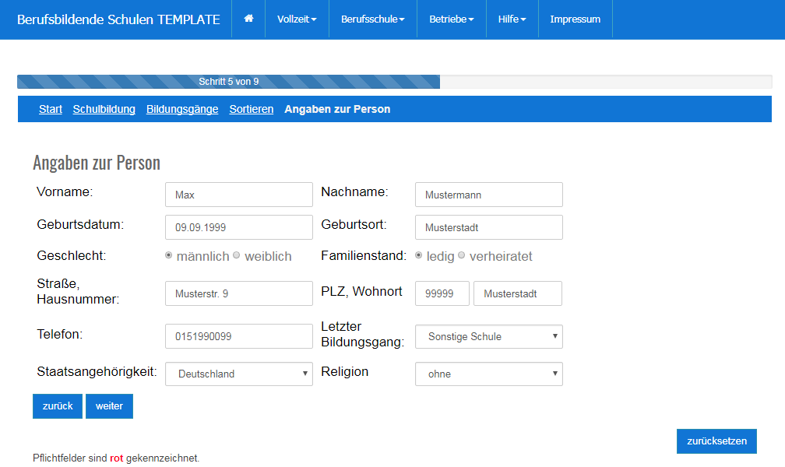Viewport: 785px width, 467px height.
Task: Focus the Vorname input field
Action: coord(239,195)
